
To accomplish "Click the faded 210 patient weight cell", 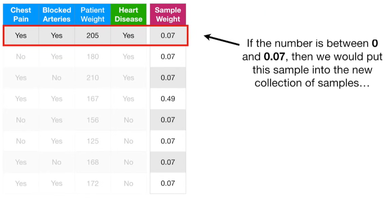I will [92, 78].
